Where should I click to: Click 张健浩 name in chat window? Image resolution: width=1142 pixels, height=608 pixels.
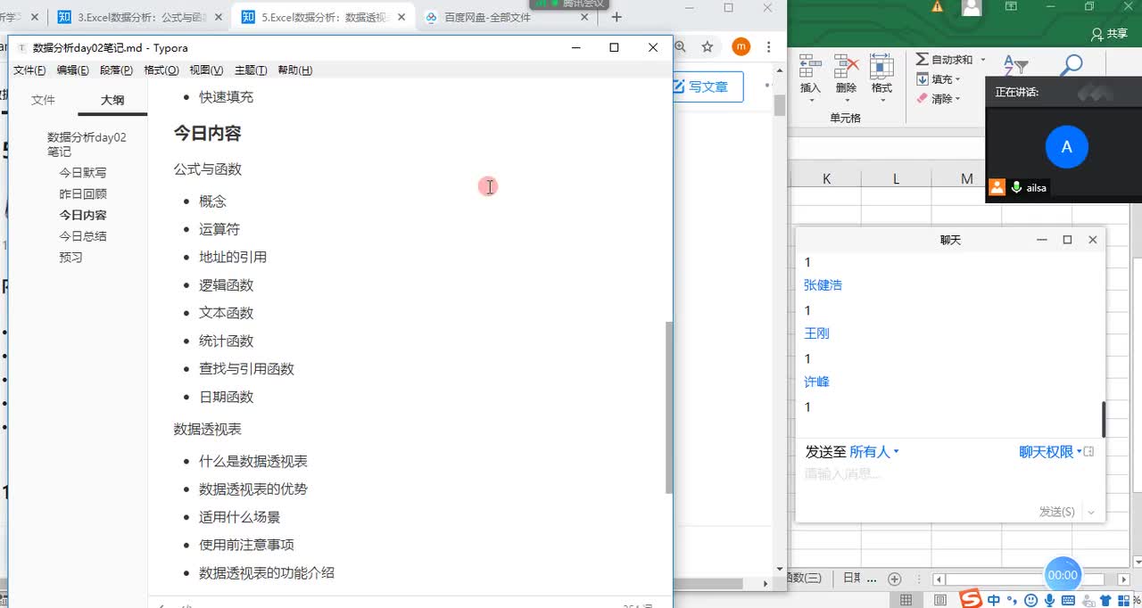[823, 285]
